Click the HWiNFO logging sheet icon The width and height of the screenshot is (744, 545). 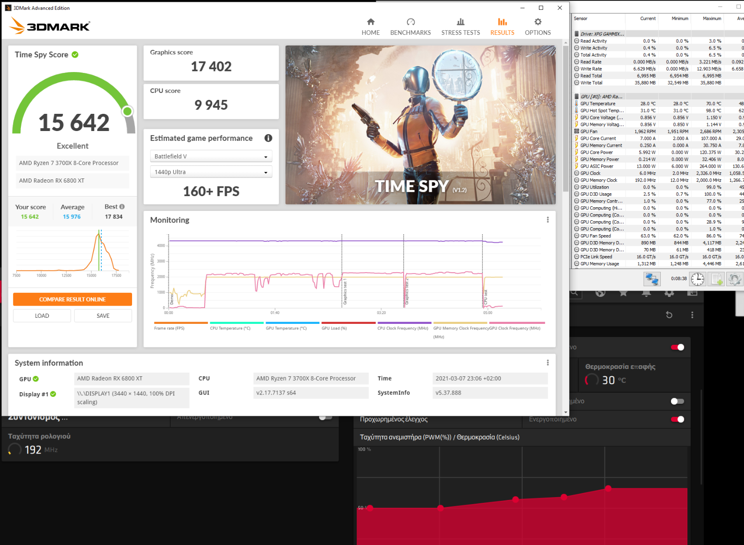(x=716, y=279)
